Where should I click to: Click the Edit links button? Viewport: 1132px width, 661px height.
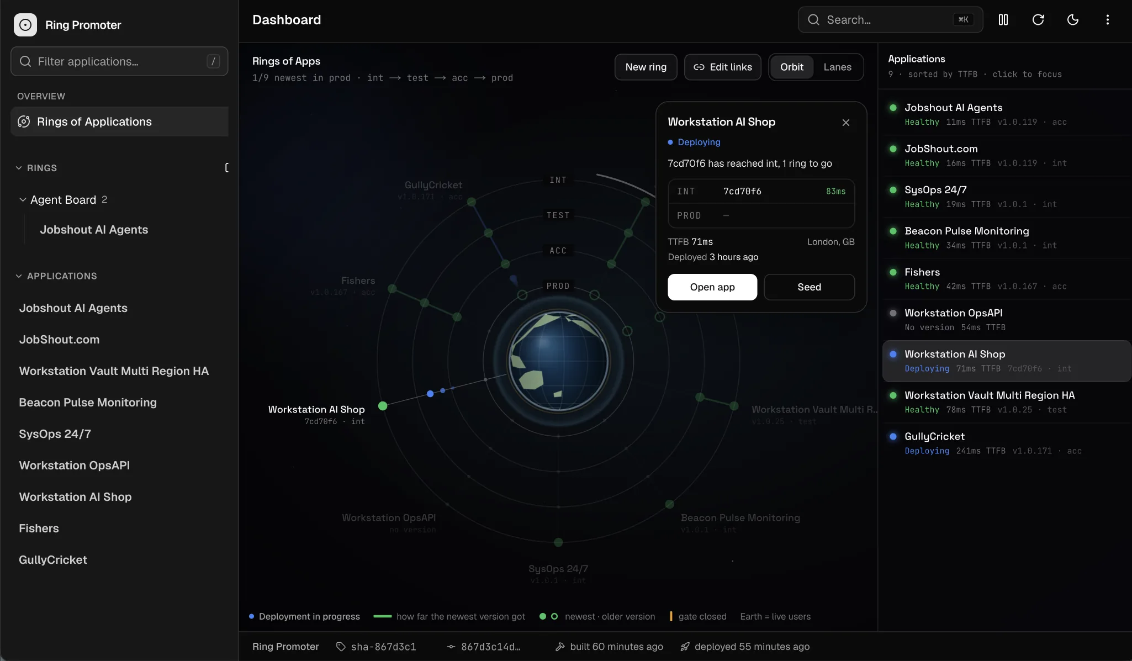pos(722,67)
